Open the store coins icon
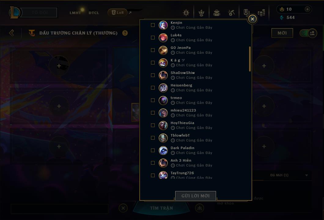Screen dimensions: 324x220 pyautogui.click(x=261, y=13)
